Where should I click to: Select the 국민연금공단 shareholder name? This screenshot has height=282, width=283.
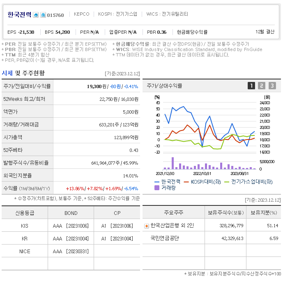[x=164, y=238]
